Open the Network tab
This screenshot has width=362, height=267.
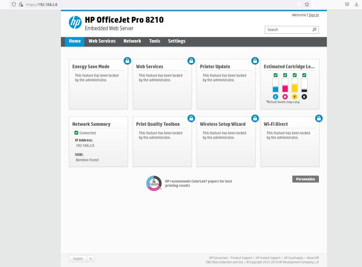(x=132, y=41)
